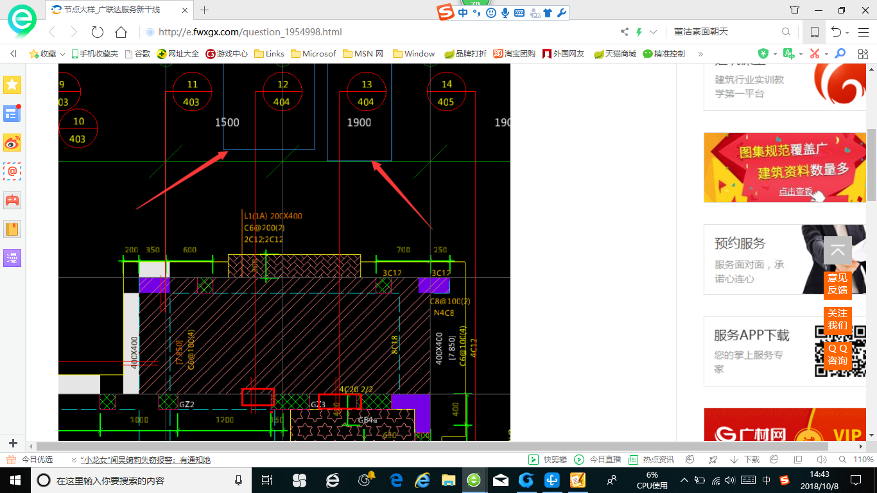877x493 pixels.
Task: Click the address bar URL field
Action: 379,32
